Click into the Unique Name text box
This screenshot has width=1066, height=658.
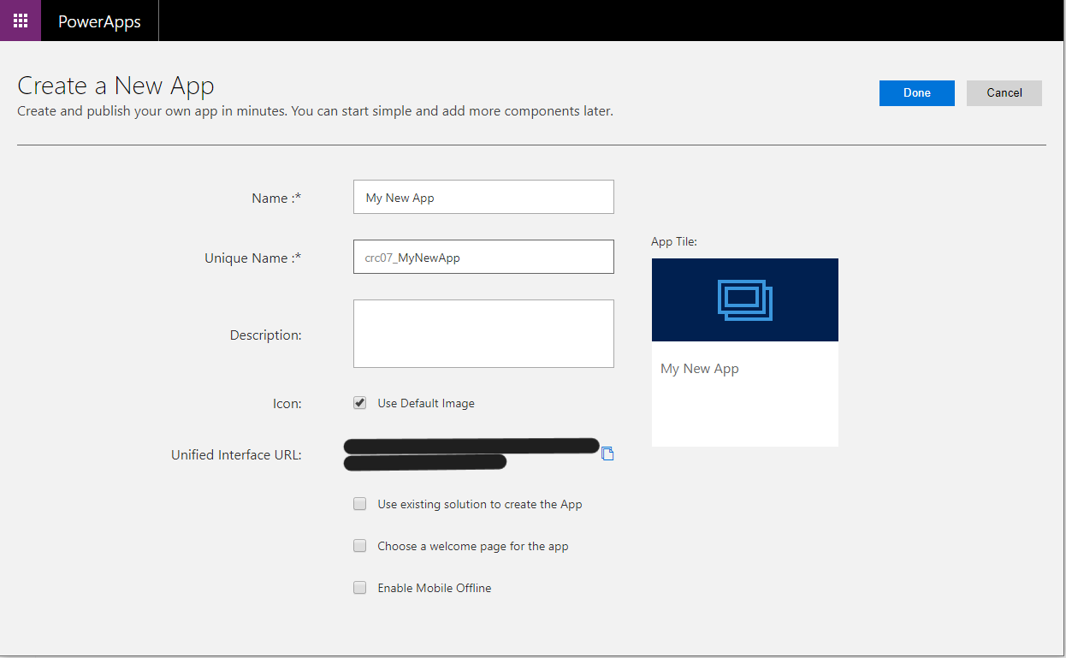click(483, 257)
